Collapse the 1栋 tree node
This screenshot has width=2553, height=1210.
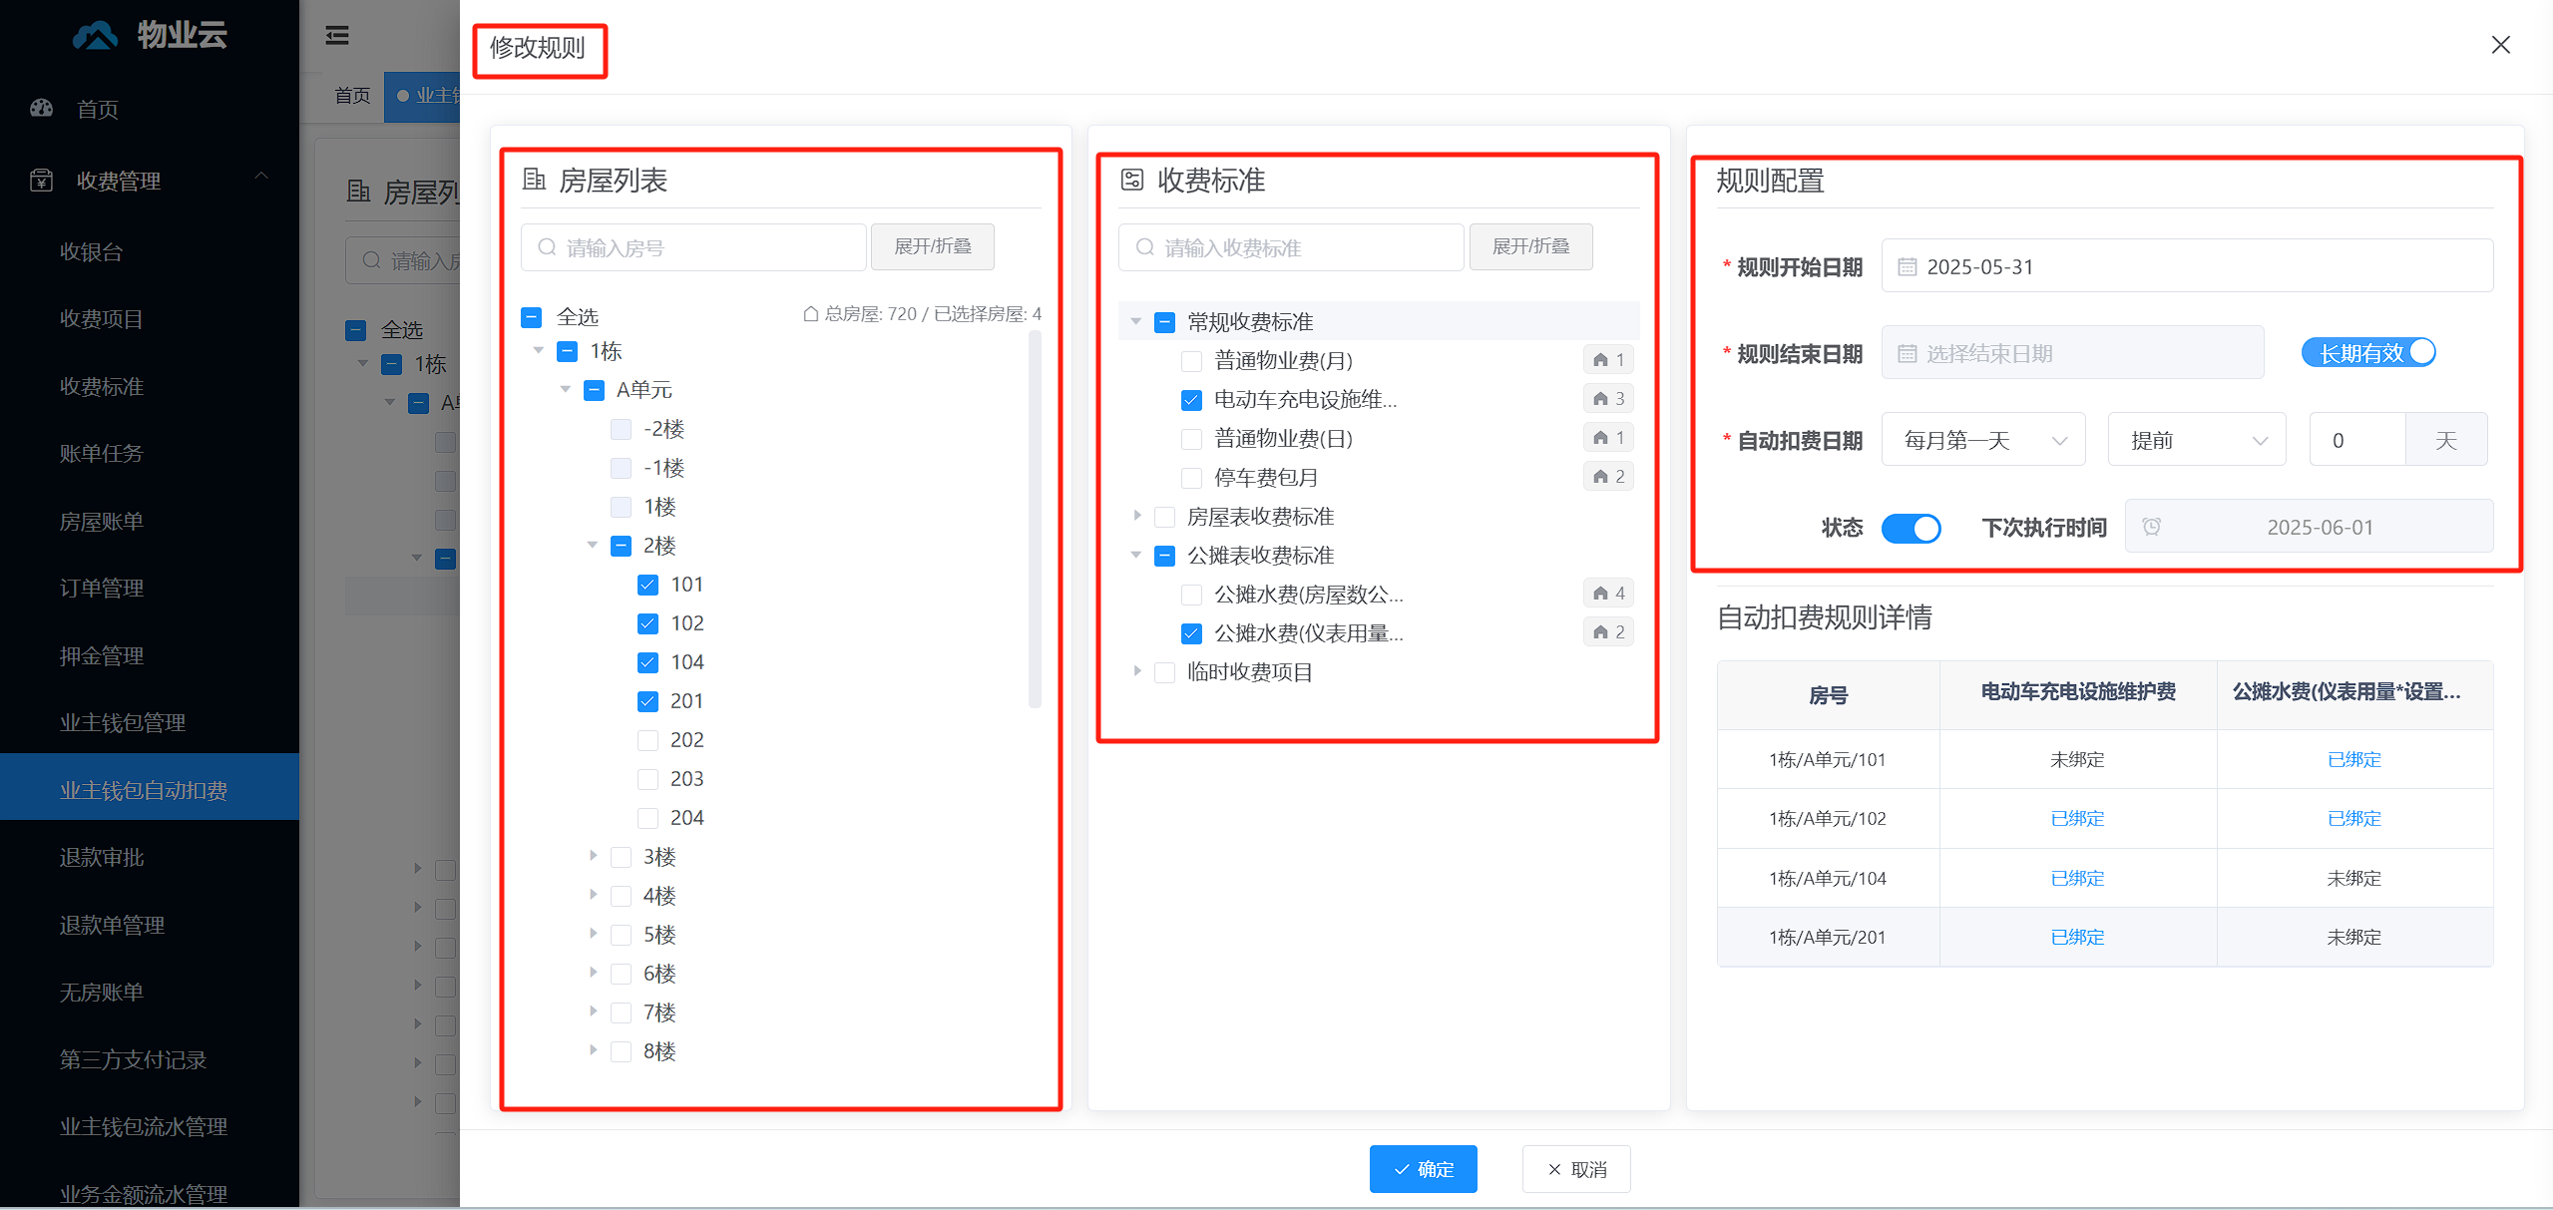click(539, 351)
